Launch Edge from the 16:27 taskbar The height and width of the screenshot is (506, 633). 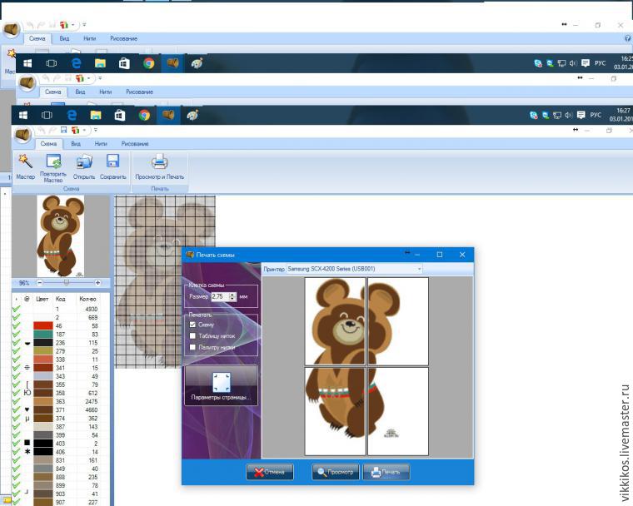72,116
